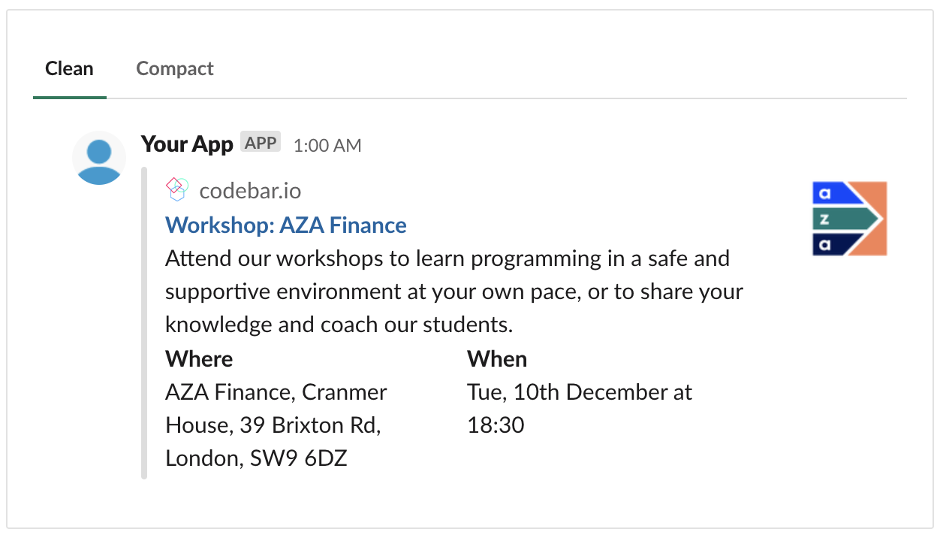Screen dimensions: 940x535
Task: Click the 18:30 time text
Action: 496,425
